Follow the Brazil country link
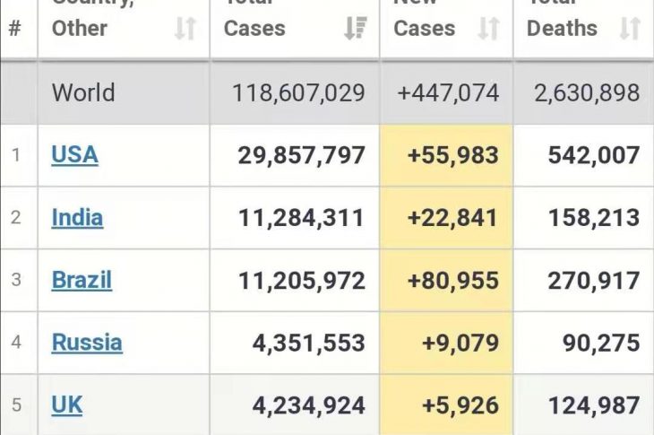Image resolution: width=654 pixels, height=435 pixels. click(82, 280)
